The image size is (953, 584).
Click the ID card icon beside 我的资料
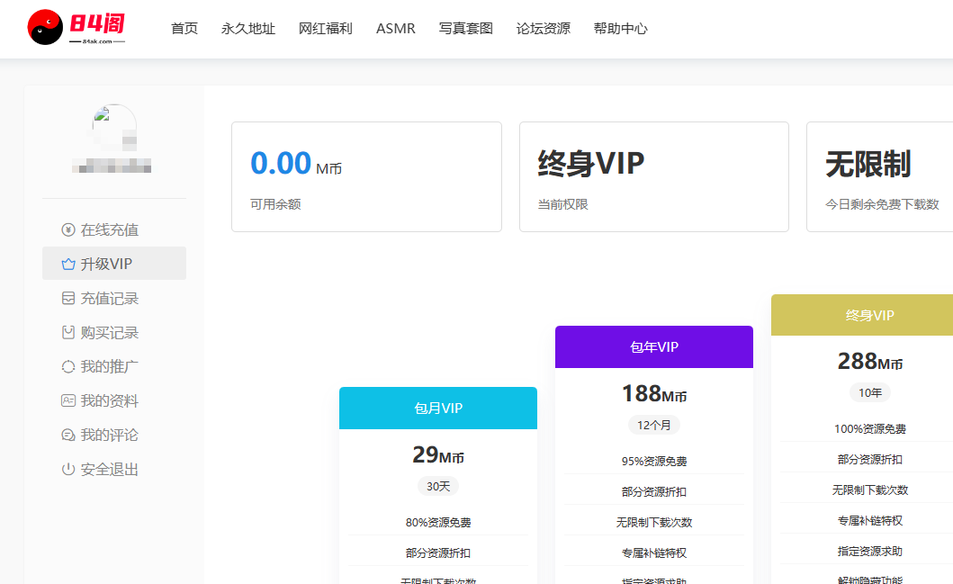point(68,400)
